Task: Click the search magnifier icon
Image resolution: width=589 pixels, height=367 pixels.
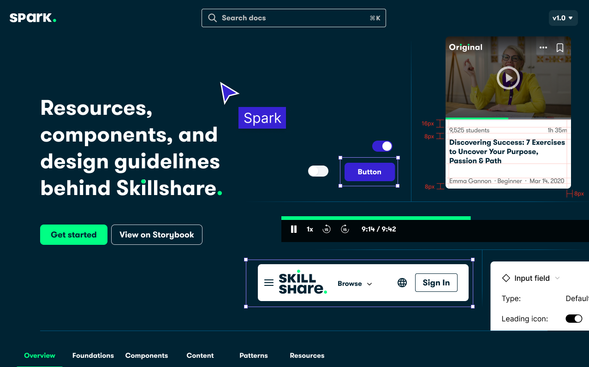Action: [212, 18]
